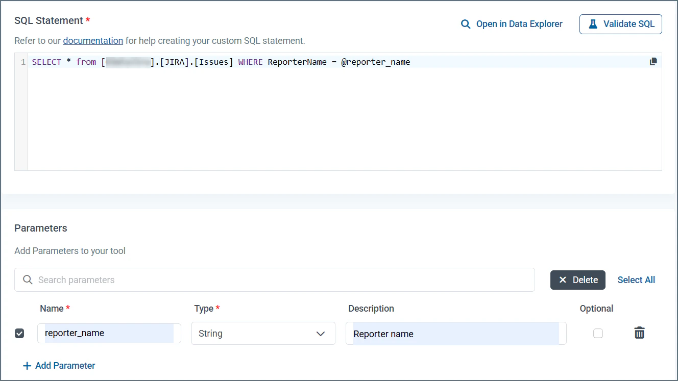The height and width of the screenshot is (381, 678).
Task: Delete the parameter using the trash icon
Action: 640,333
